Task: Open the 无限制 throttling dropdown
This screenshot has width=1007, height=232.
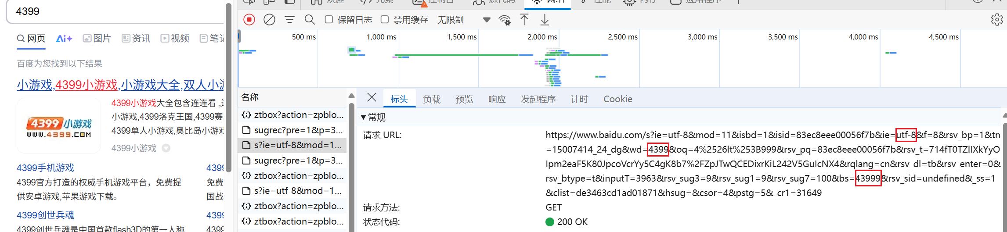Action: pyautogui.click(x=464, y=20)
